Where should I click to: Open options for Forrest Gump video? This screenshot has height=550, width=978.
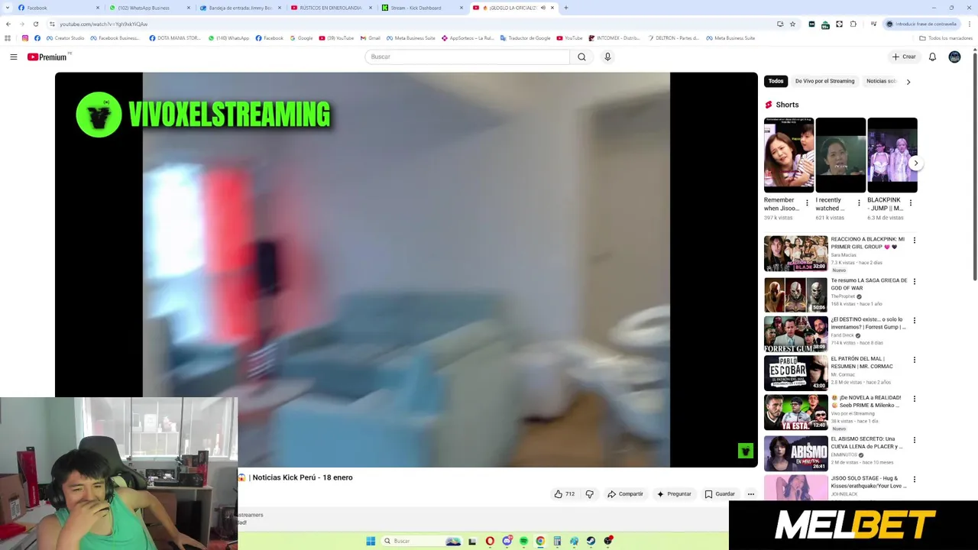914,320
